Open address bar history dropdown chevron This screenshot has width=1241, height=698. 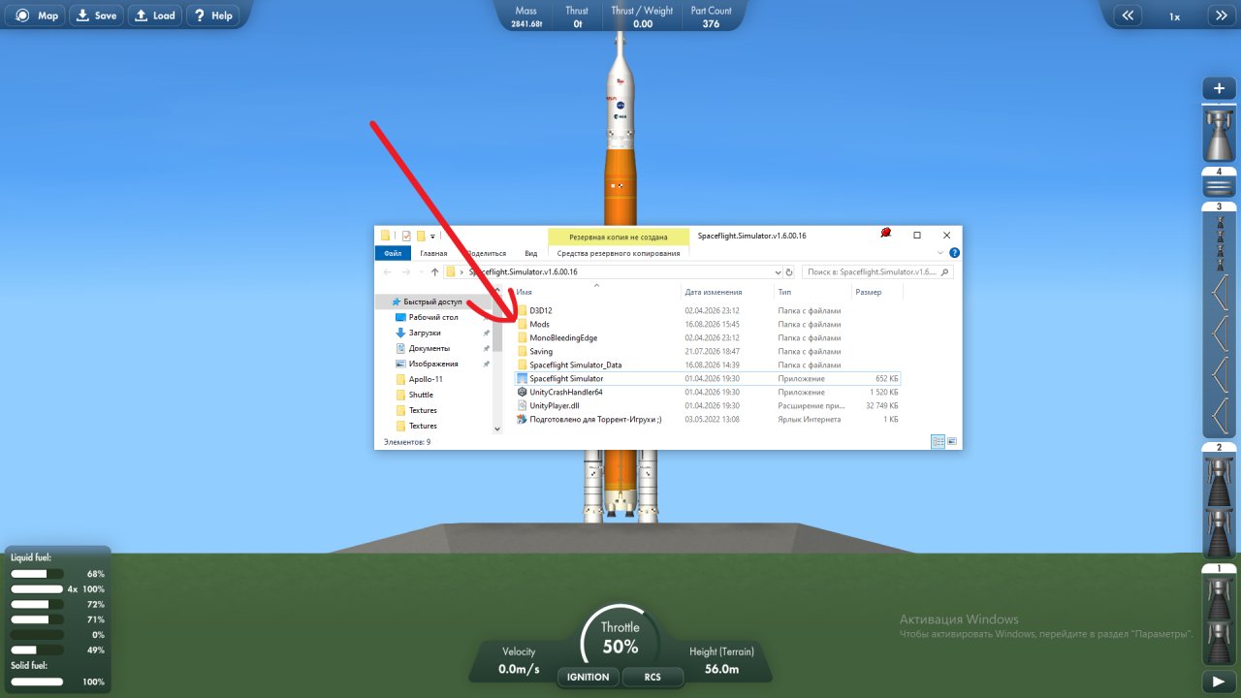click(776, 272)
